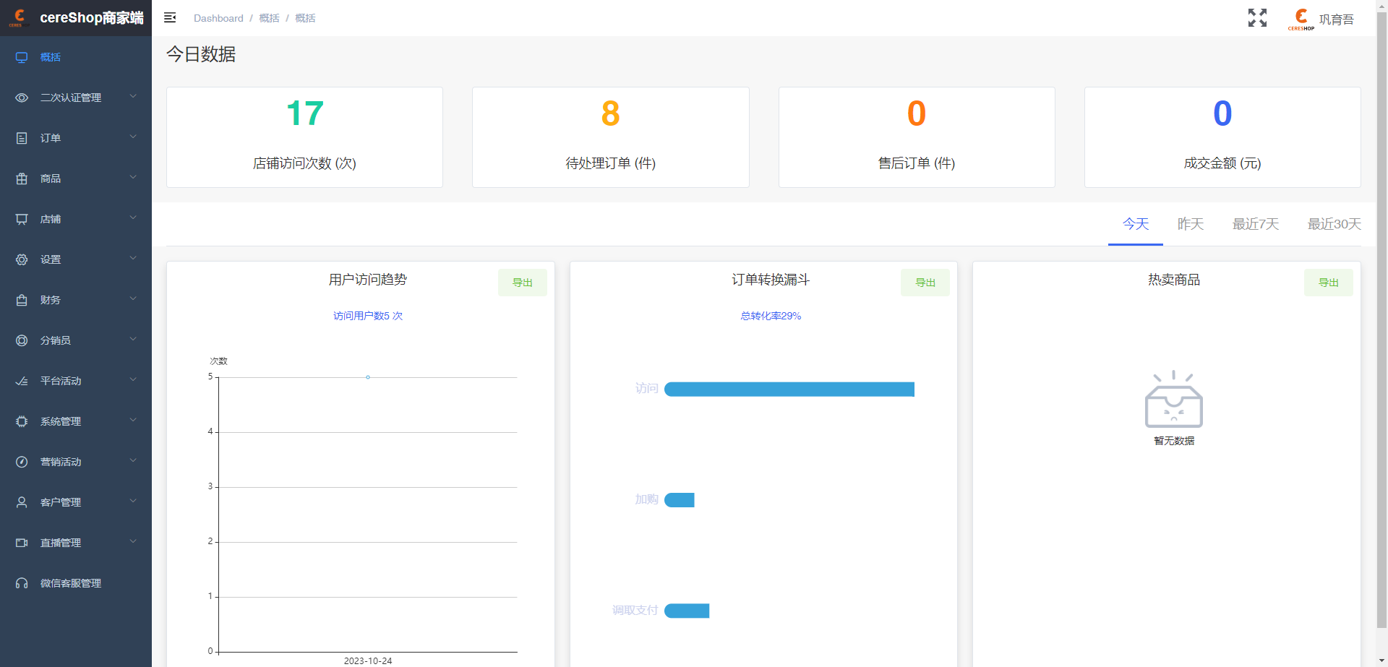The width and height of the screenshot is (1388, 667).
Task: Click the gear icon beside 设置
Action: pos(22,259)
